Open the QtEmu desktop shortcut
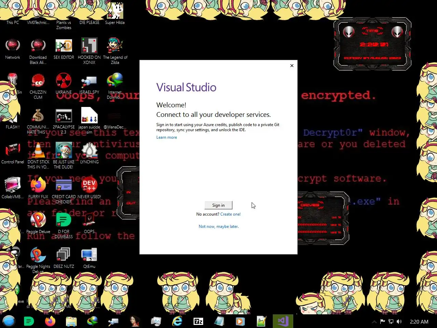This screenshot has height=328, width=437. pyautogui.click(x=89, y=258)
